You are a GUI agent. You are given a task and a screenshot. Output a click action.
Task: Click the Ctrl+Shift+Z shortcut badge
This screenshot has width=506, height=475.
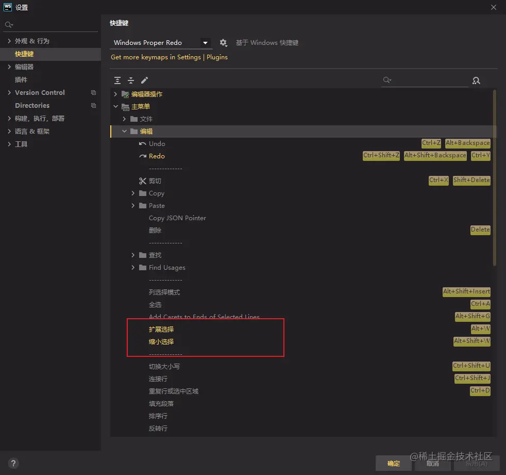click(381, 156)
